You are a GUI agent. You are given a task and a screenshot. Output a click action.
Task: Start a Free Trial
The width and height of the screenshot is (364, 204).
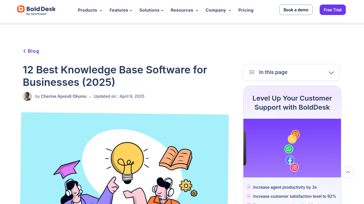332,10
